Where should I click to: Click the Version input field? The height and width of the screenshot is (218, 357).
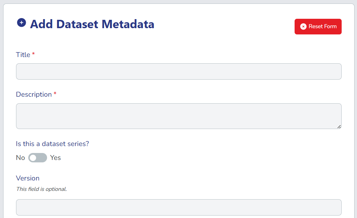point(178,207)
